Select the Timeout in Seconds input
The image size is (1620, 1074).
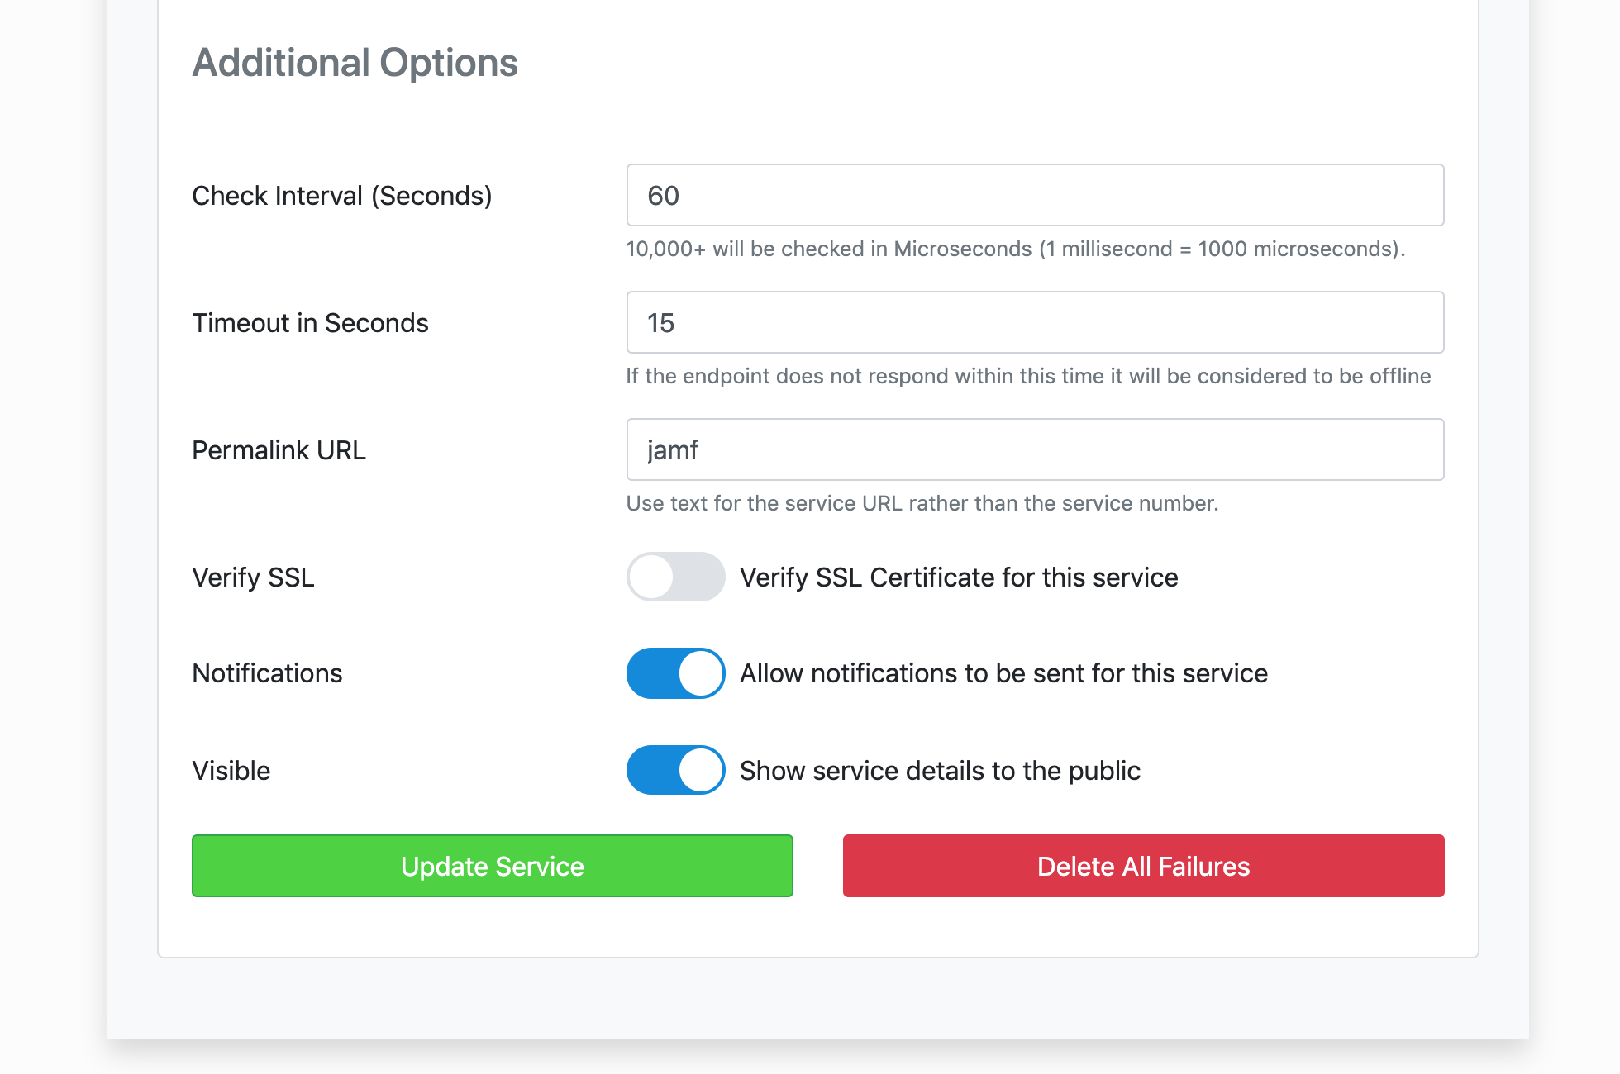pyautogui.click(x=1035, y=322)
